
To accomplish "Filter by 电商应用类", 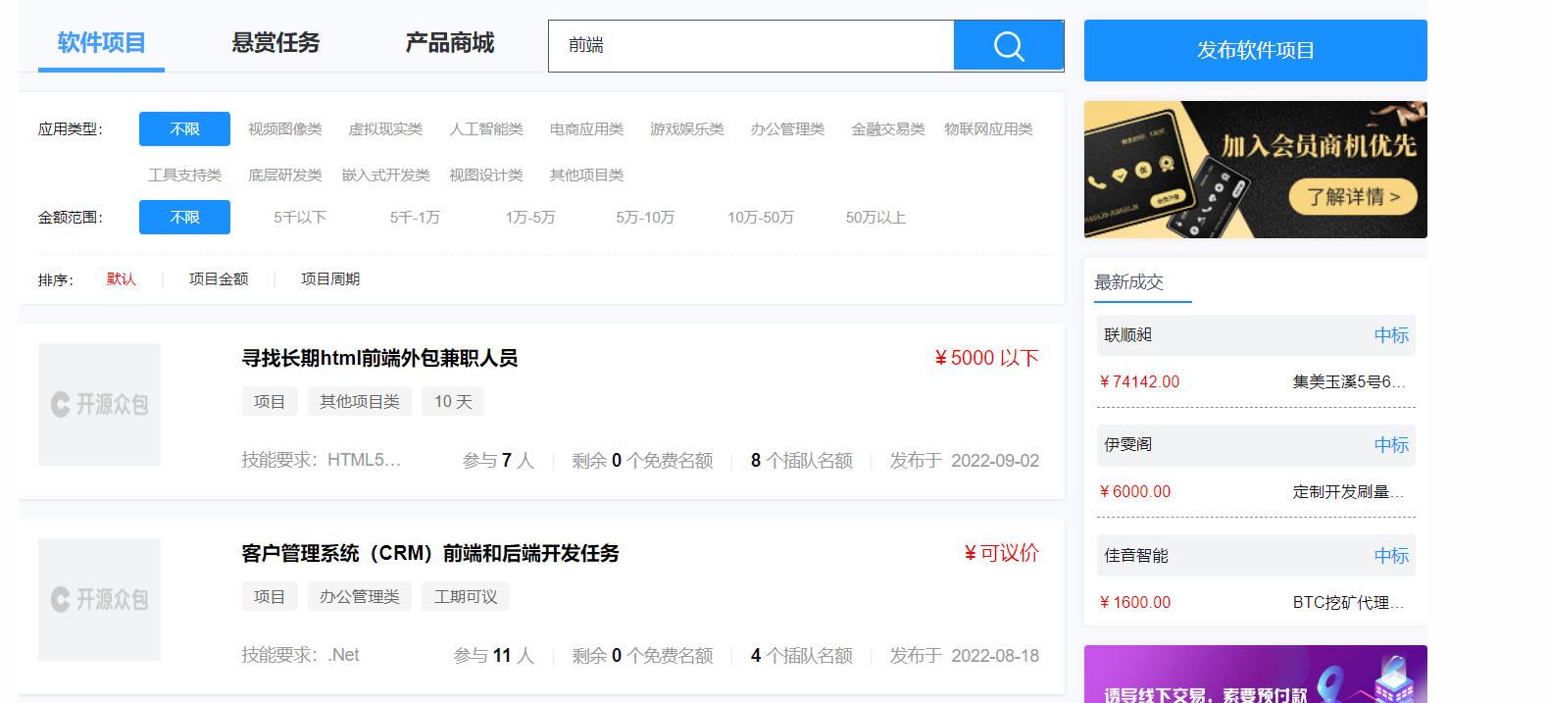I will (x=586, y=129).
